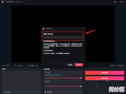Click the LIVE: 00:00:00 timer text
Viewport: 126px width, 94px height.
point(6,65)
